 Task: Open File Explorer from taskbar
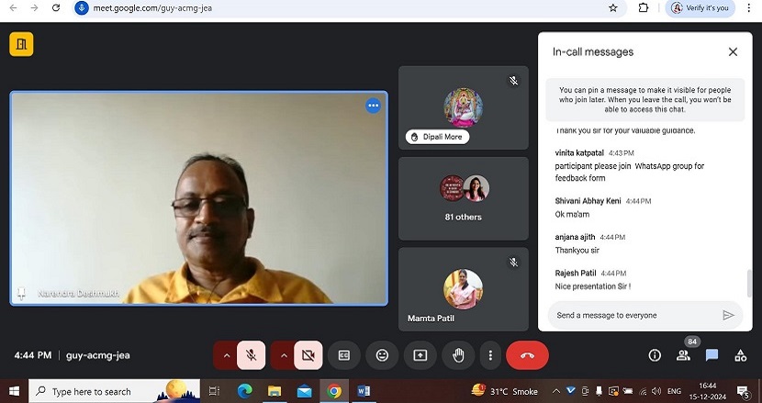[x=275, y=391]
